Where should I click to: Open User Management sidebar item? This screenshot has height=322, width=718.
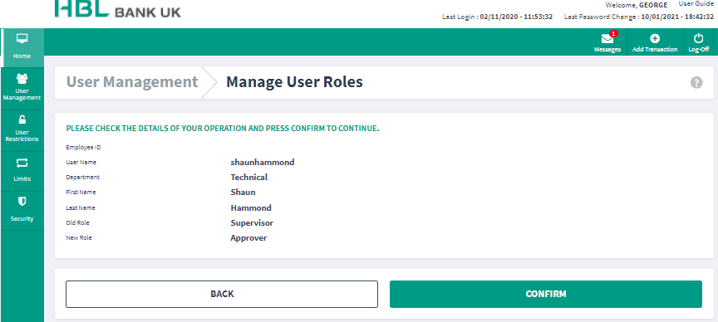22,87
